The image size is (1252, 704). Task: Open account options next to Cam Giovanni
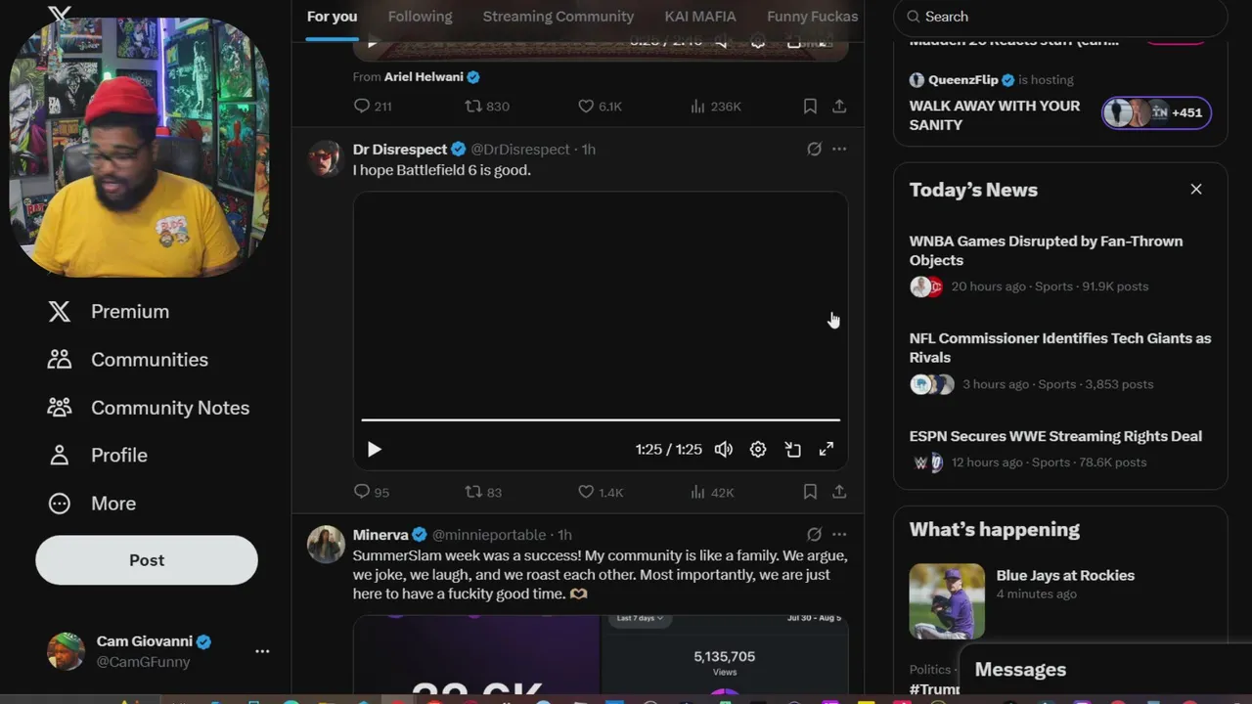(262, 651)
